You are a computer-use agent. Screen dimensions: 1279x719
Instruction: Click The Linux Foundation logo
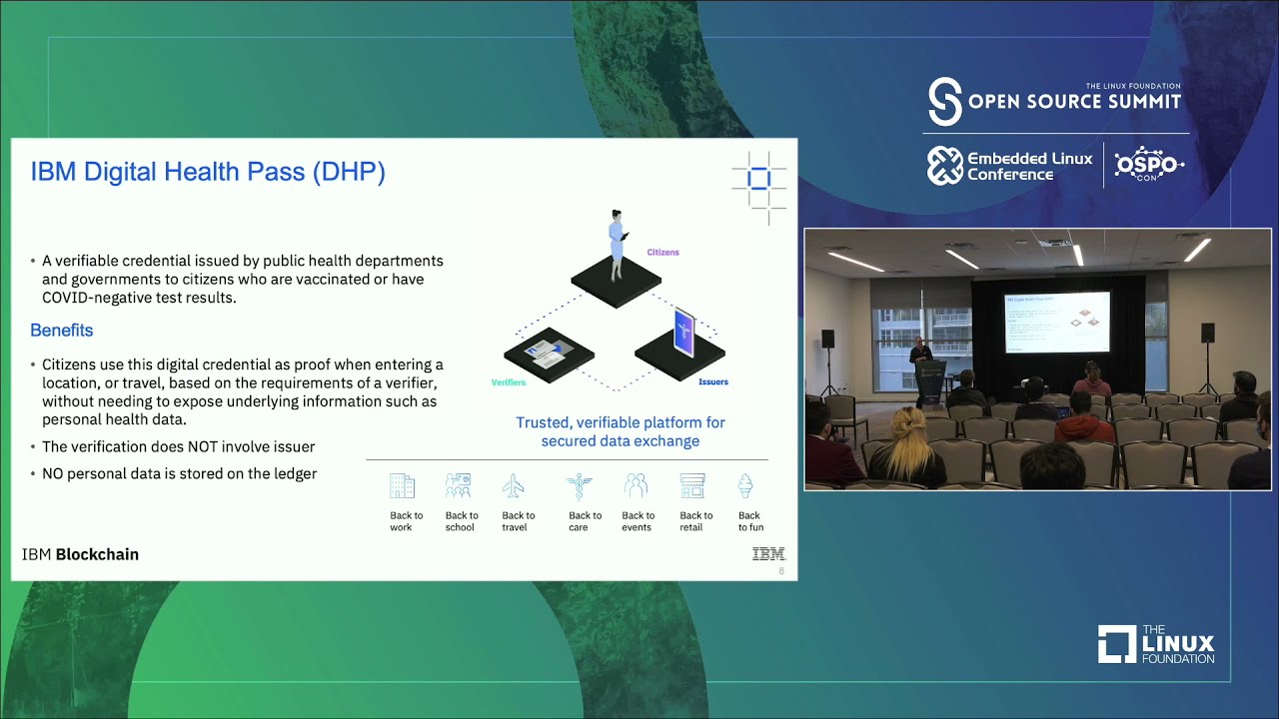pos(1156,644)
